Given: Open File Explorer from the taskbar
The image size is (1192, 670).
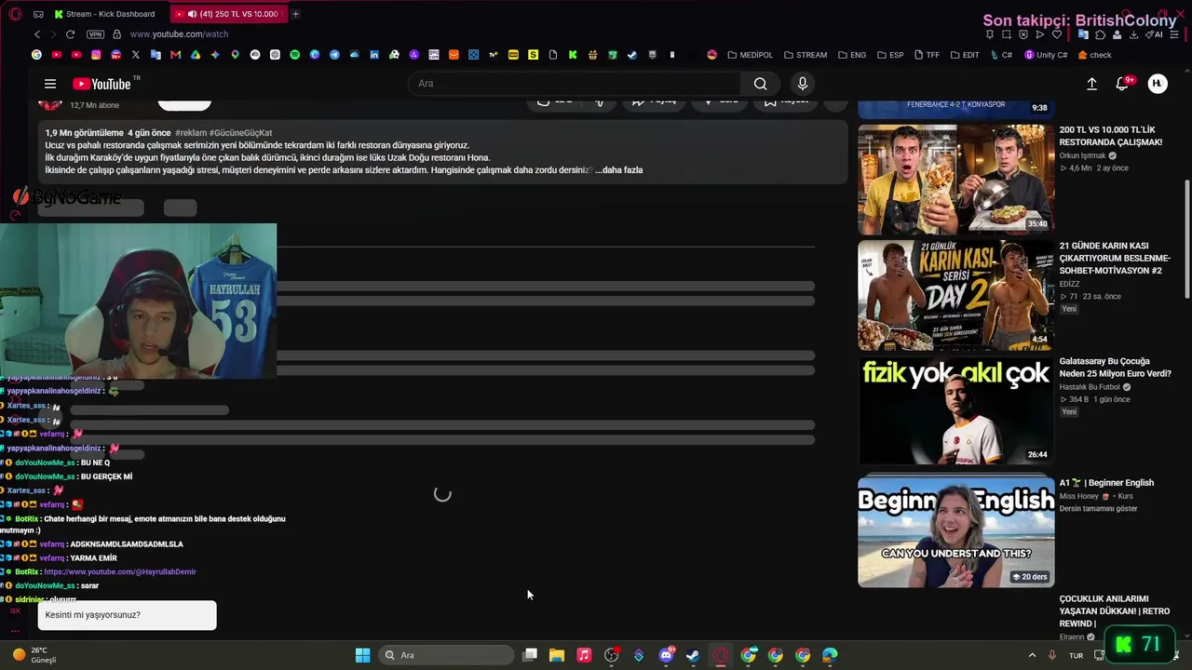Looking at the screenshot, I should pyautogui.click(x=557, y=655).
